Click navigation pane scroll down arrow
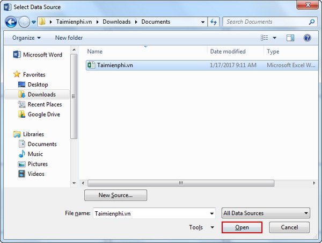The width and height of the screenshot is (322, 243). (x=74, y=183)
